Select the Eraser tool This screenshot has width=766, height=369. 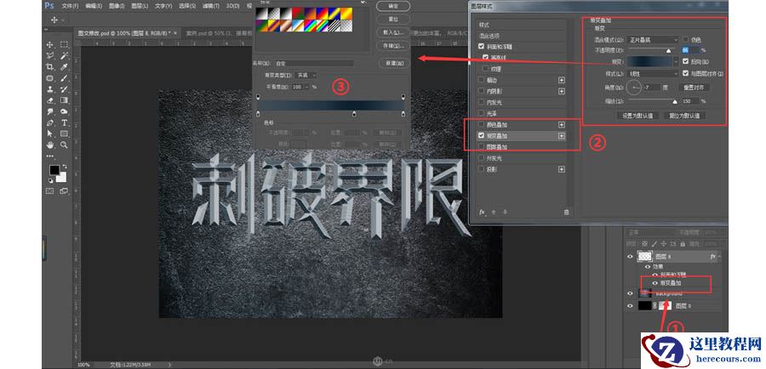click(50, 100)
